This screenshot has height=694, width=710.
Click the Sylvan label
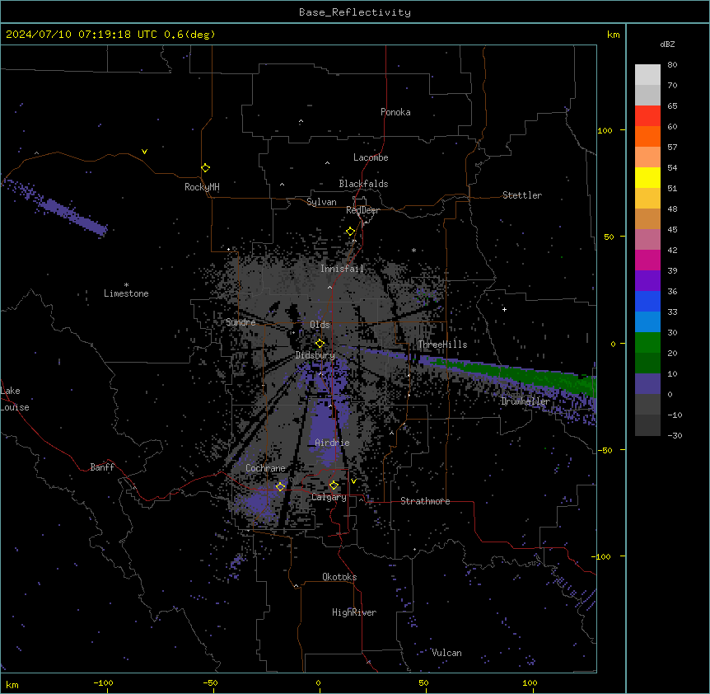click(321, 202)
